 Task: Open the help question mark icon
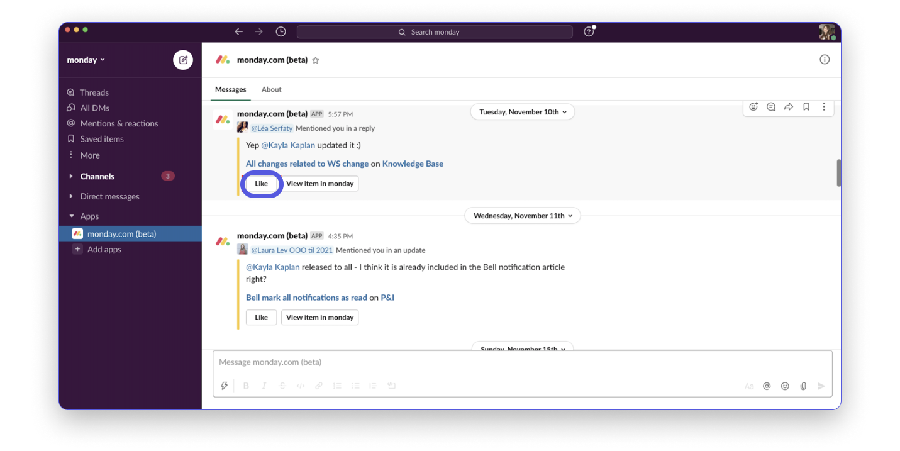click(x=589, y=31)
